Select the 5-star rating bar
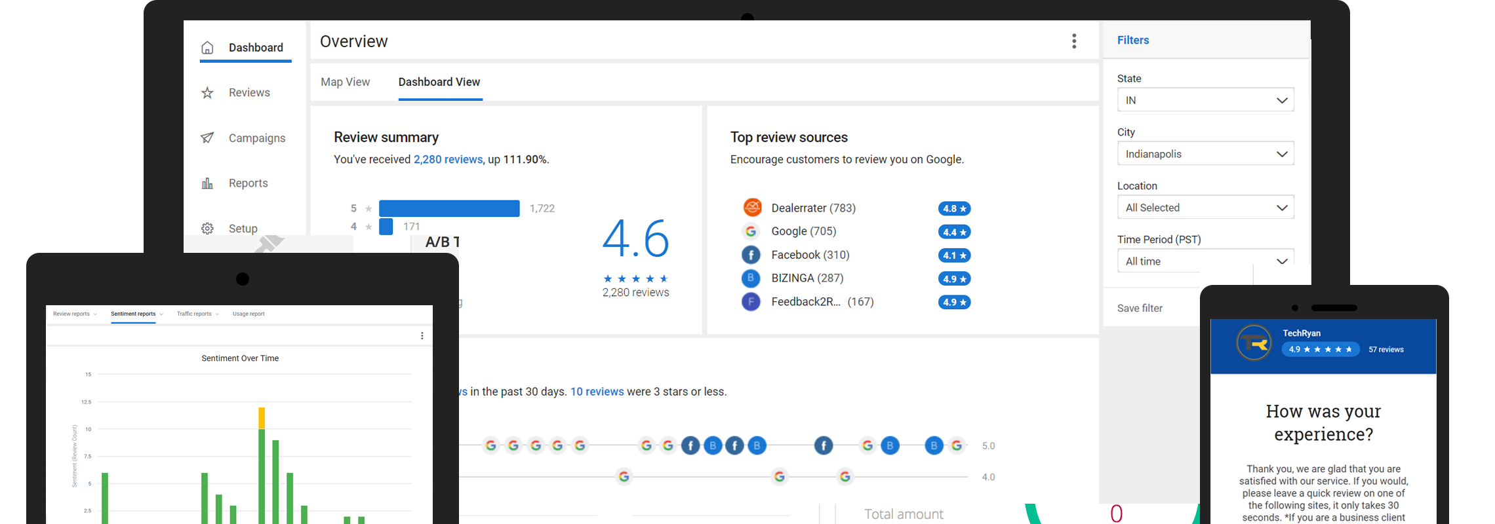This screenshot has width=1495, height=524. pyautogui.click(x=449, y=208)
